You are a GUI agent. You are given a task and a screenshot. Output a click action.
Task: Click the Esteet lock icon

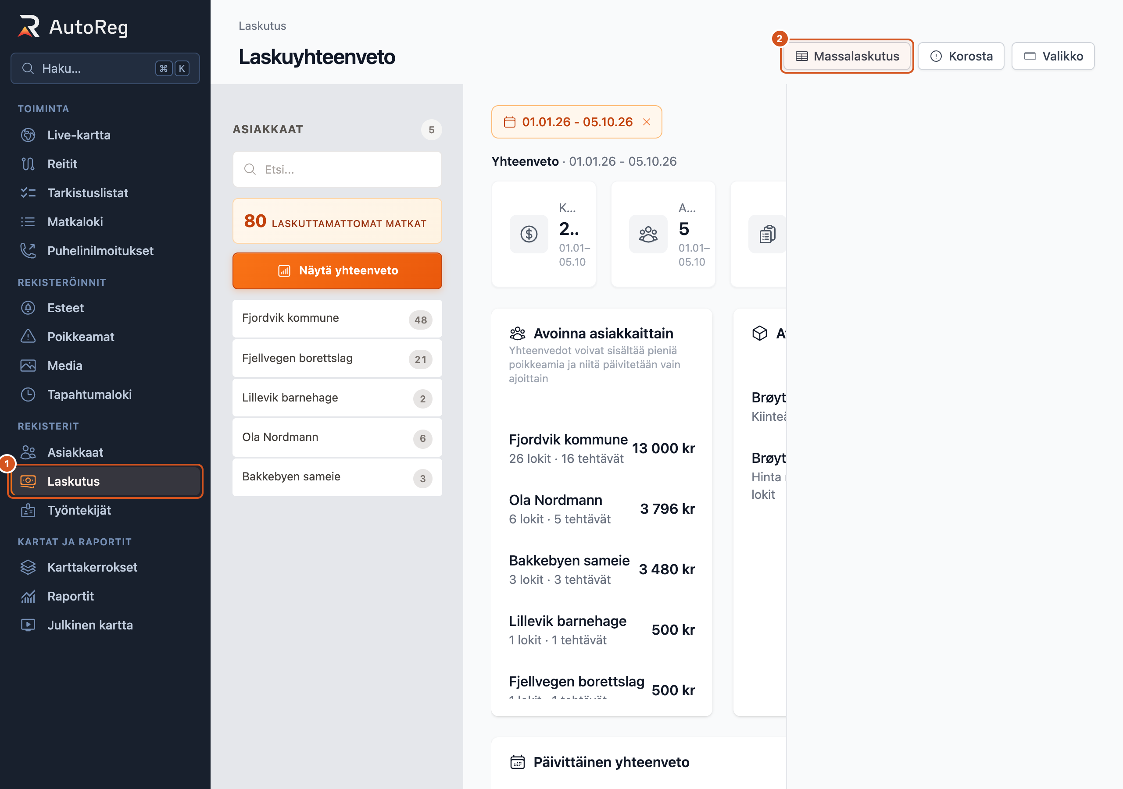pos(28,308)
